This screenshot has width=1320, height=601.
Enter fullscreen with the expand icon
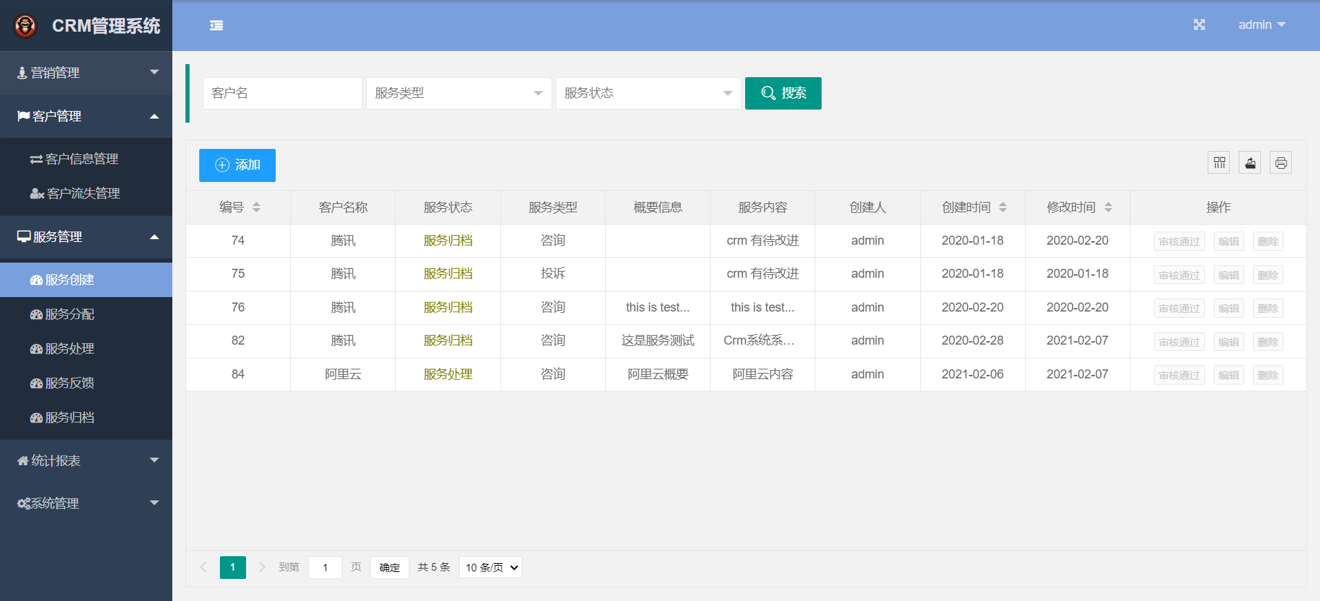pyautogui.click(x=1199, y=25)
